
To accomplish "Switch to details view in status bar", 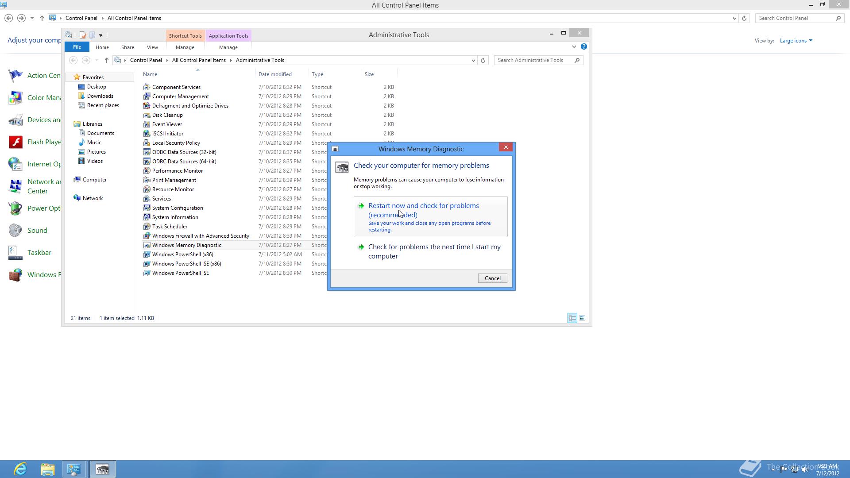I will pos(572,318).
